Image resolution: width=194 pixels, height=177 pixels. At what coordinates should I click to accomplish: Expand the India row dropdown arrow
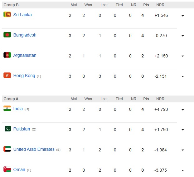pyautogui.click(x=182, y=110)
